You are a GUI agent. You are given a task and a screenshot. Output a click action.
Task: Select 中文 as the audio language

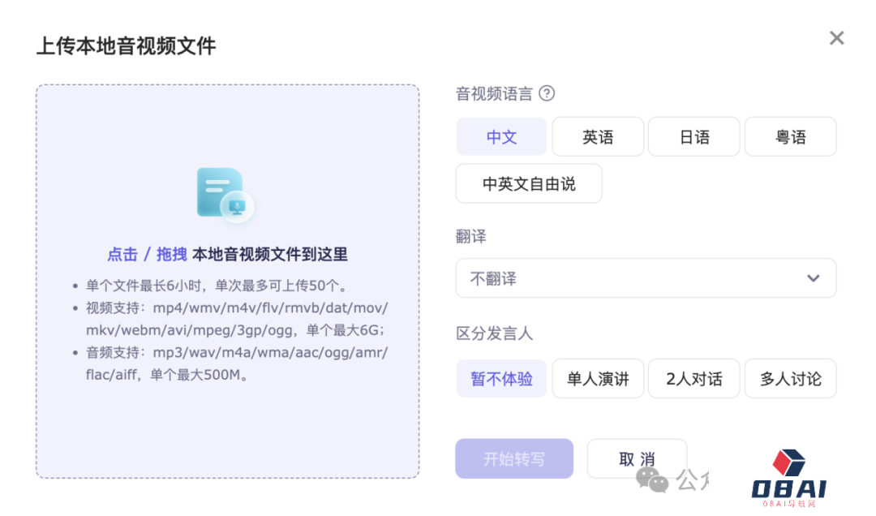click(501, 137)
